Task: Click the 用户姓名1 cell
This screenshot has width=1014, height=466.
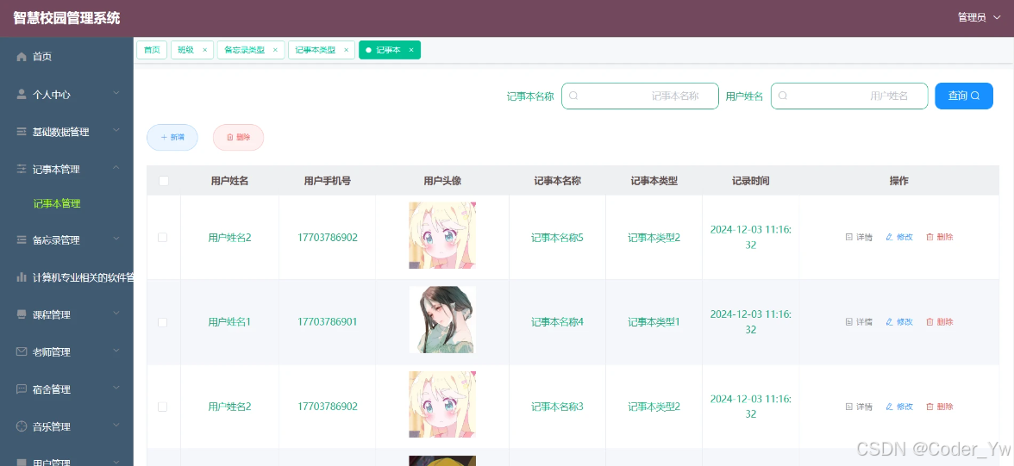Action: [x=229, y=322]
